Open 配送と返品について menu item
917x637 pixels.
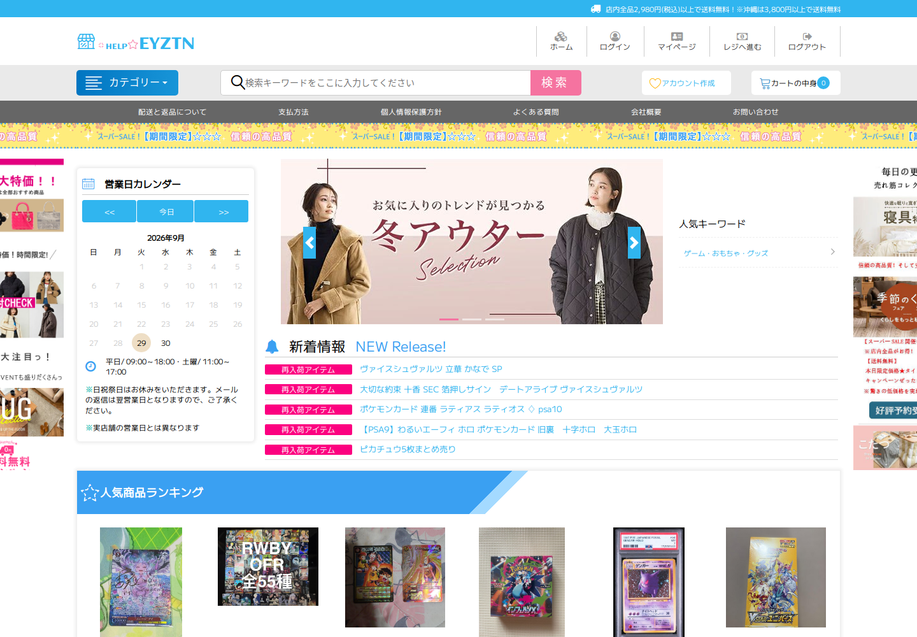coord(173,112)
